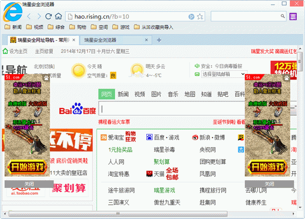Open the 瑞星杀毒 link
Viewport: 305px width, 219px height.
[164, 150]
